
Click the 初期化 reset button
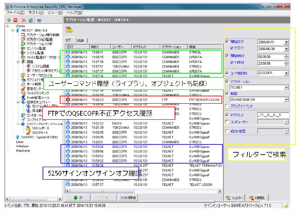coord(257,198)
